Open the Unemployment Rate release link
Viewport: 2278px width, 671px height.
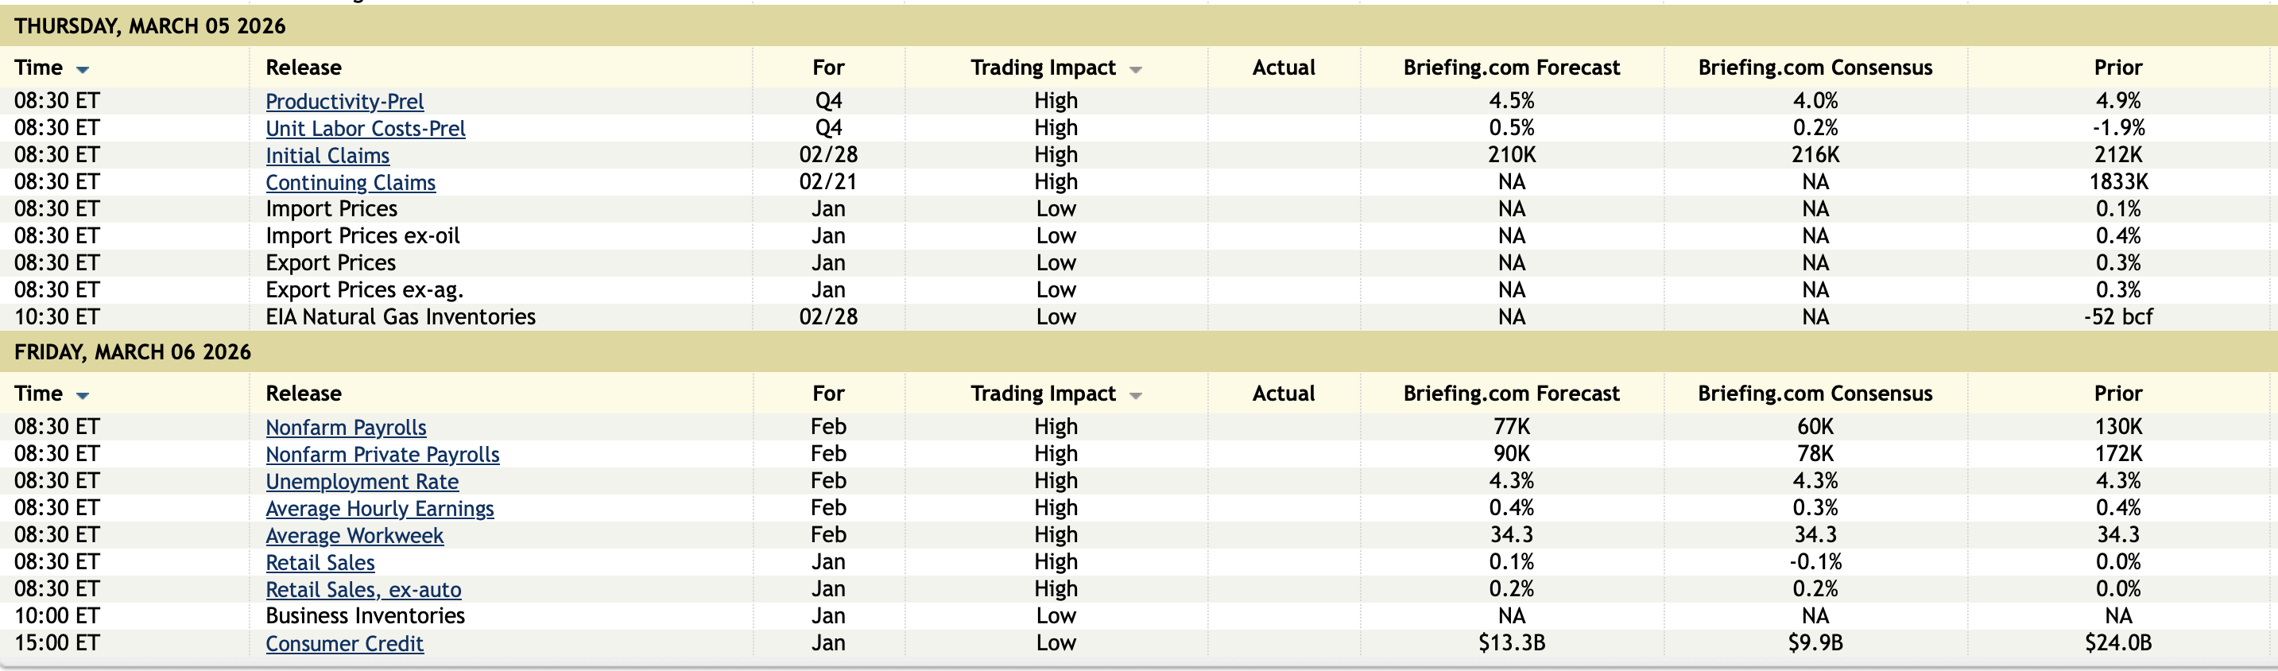tap(362, 482)
